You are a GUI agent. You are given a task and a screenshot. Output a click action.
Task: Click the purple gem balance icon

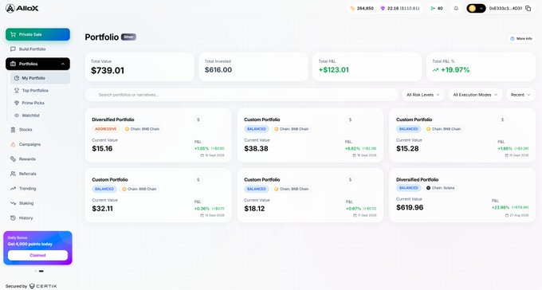tap(383, 8)
